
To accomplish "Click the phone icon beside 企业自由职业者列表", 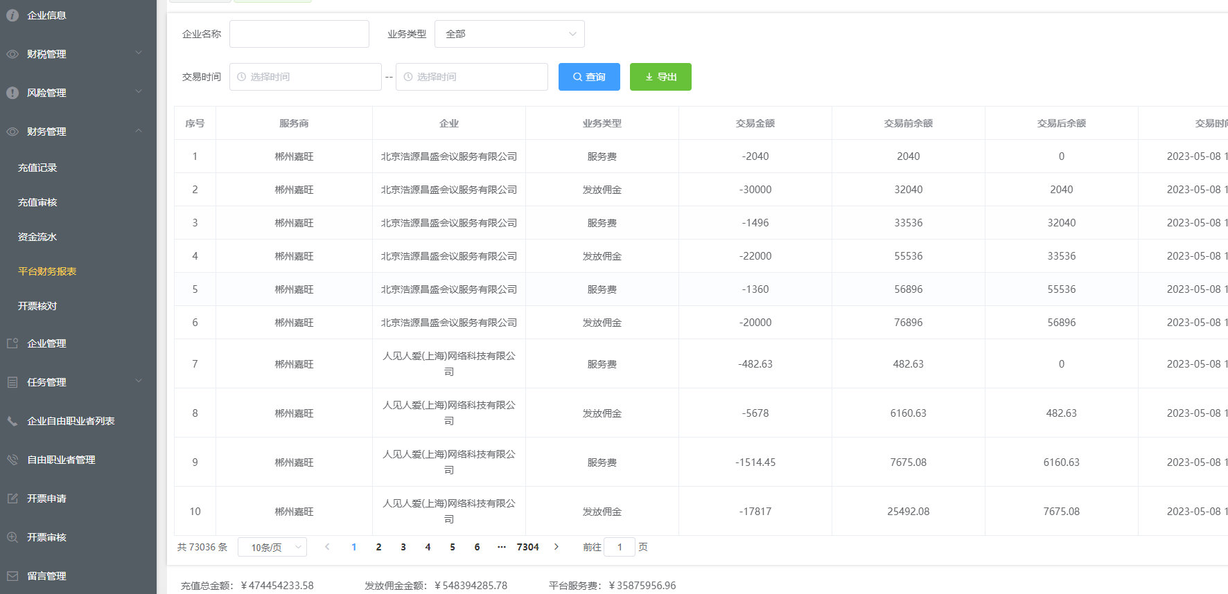I will pyautogui.click(x=12, y=421).
